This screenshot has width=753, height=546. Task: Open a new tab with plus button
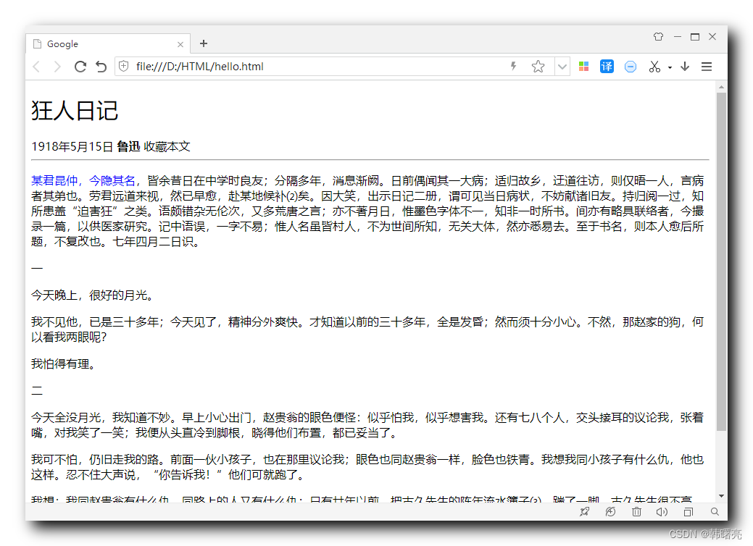[204, 43]
